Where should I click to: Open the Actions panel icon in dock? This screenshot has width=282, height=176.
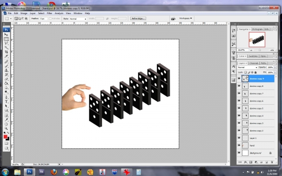234,36
